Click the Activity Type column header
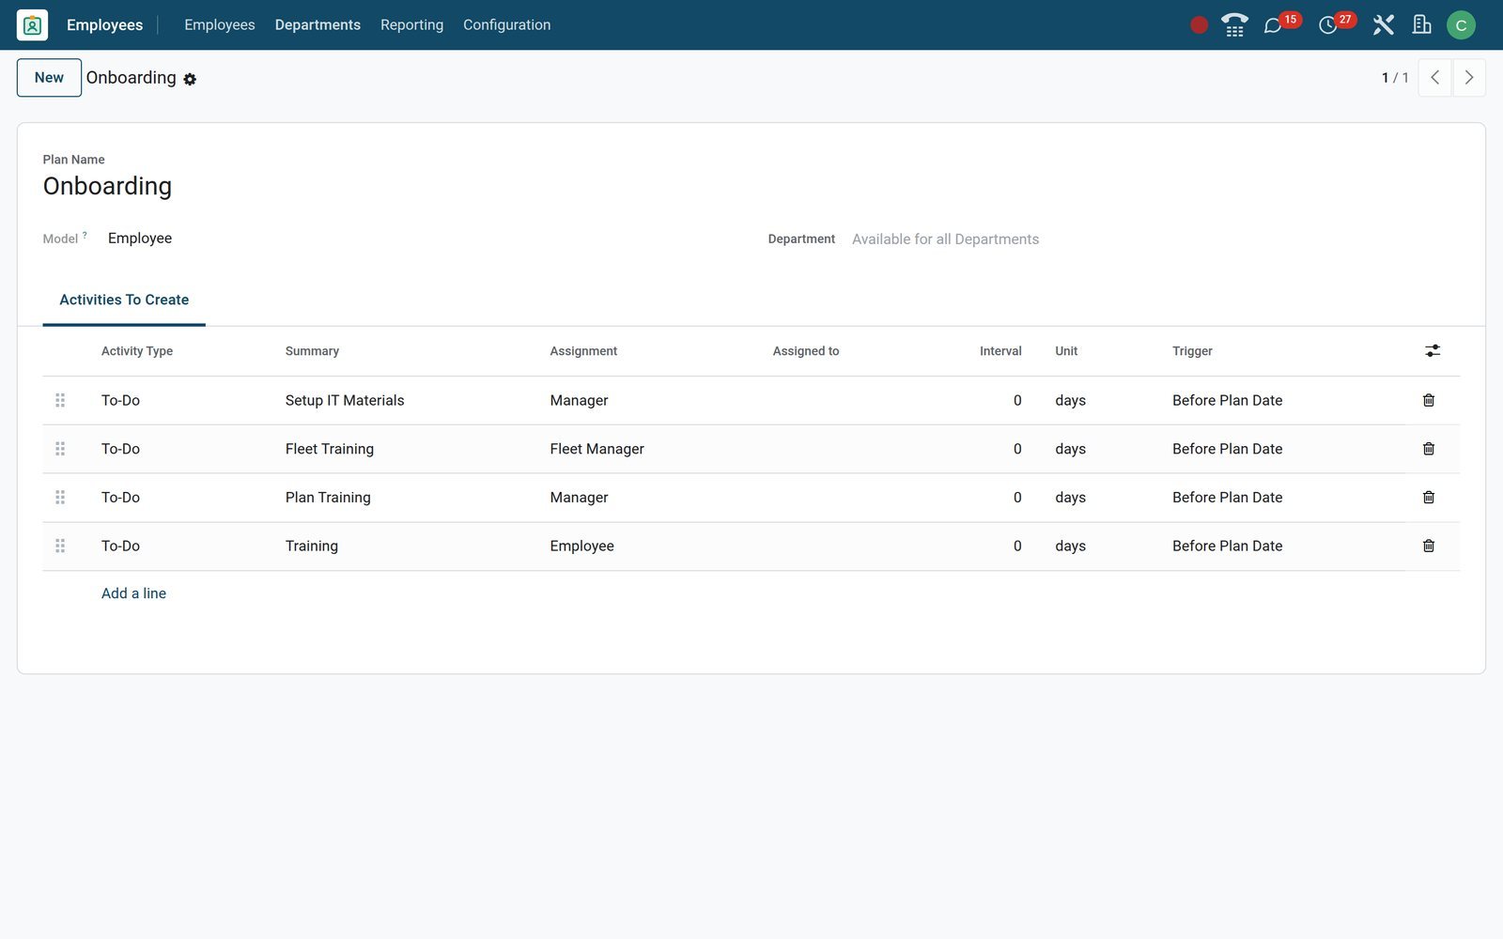The image size is (1503, 939). pyautogui.click(x=137, y=351)
